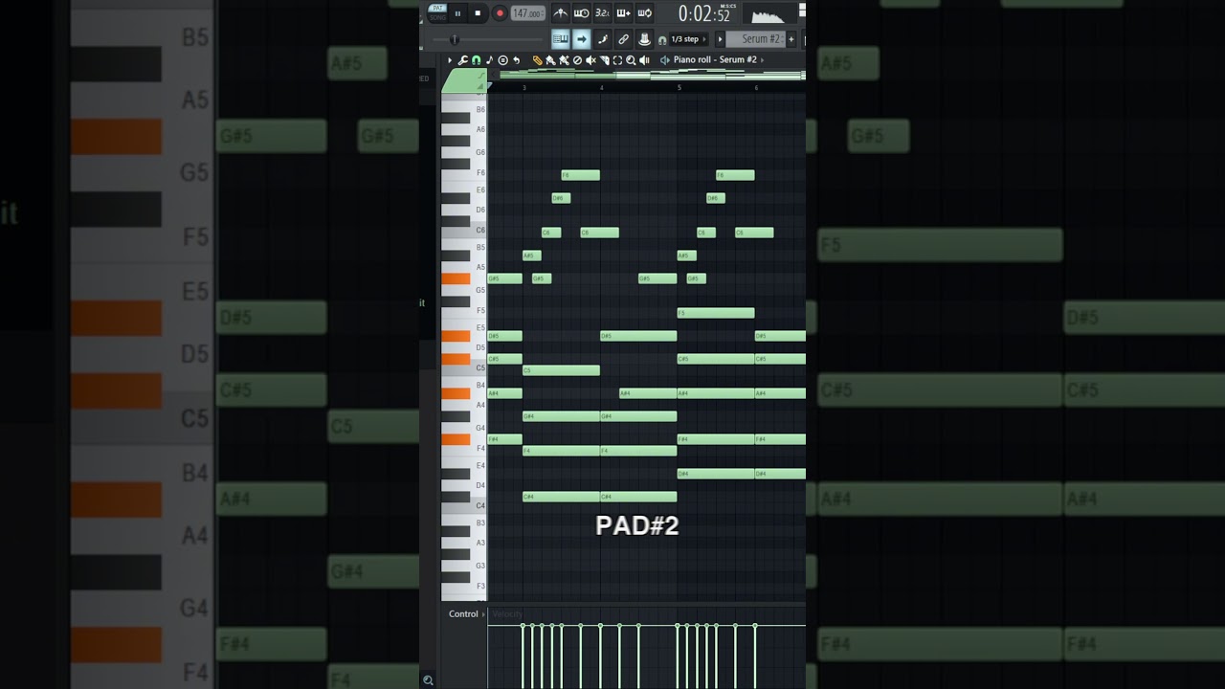Click the portamento slide icon on green tab
This screenshot has height=689, width=1225.
coord(480,76)
